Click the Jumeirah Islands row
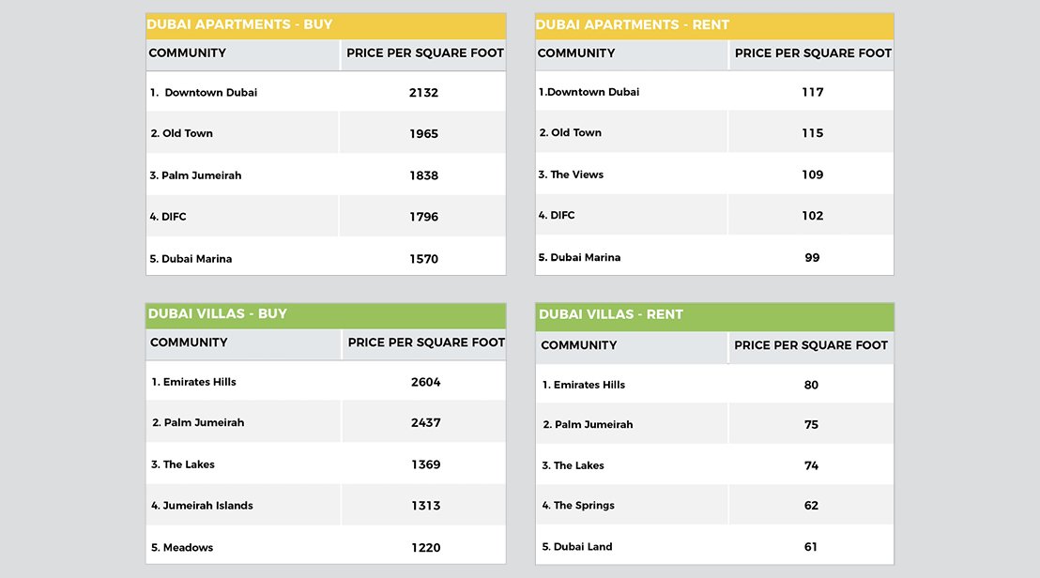 tap(326, 505)
